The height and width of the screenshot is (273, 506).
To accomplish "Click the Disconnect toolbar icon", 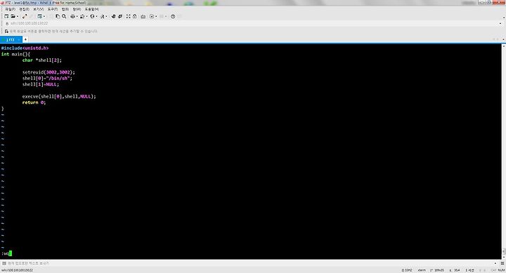I will [x=25, y=16].
